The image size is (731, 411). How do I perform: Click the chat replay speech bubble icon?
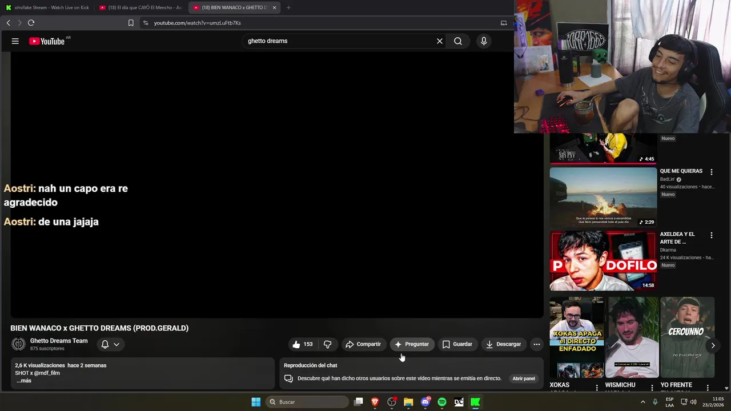pyautogui.click(x=288, y=378)
